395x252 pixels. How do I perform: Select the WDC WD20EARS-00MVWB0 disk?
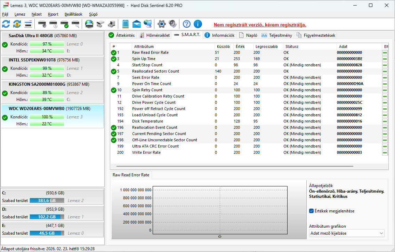tap(53, 116)
